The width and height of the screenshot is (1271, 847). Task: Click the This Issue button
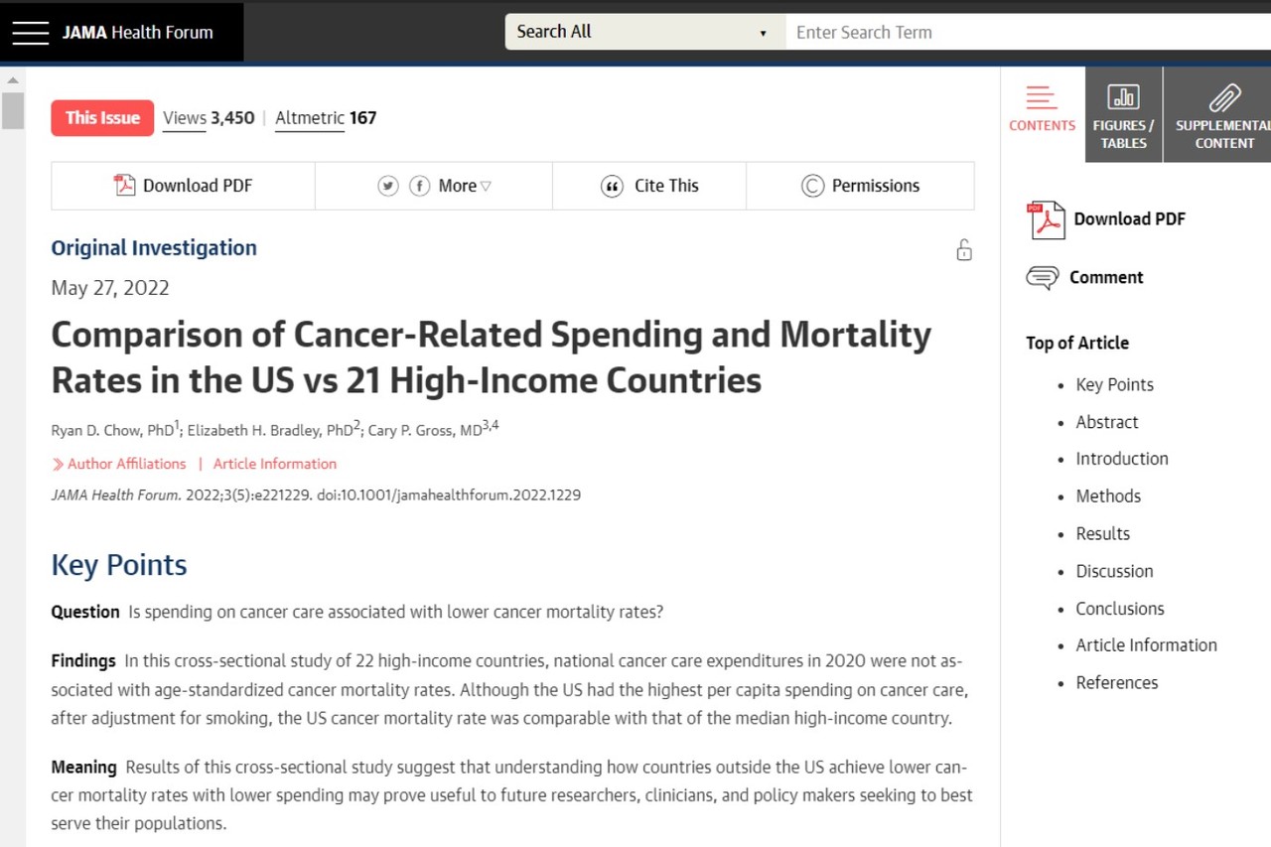tap(102, 117)
